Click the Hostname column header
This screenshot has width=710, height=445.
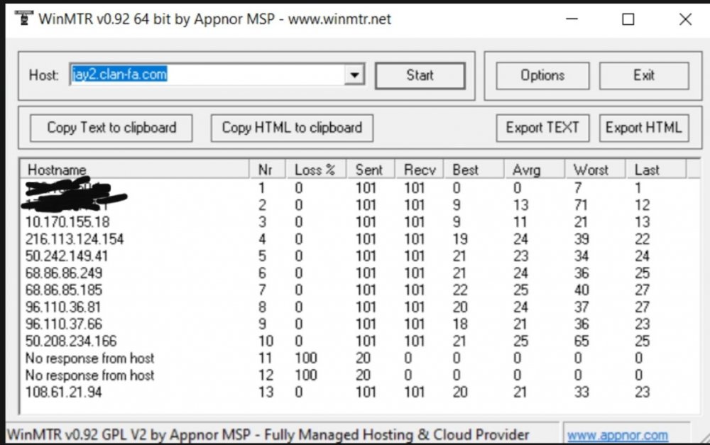[135, 170]
